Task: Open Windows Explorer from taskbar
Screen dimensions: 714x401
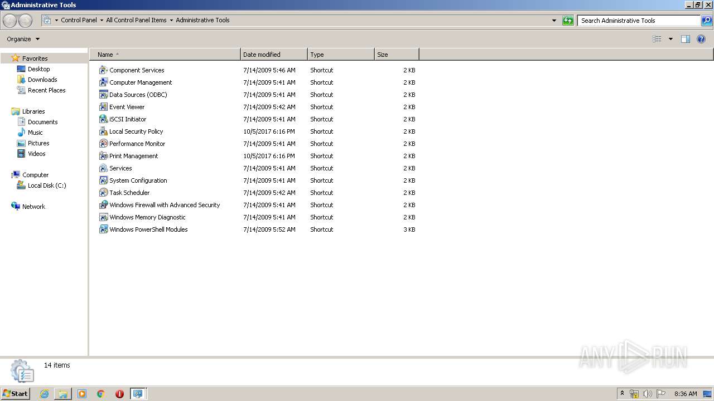Action: 63,394
